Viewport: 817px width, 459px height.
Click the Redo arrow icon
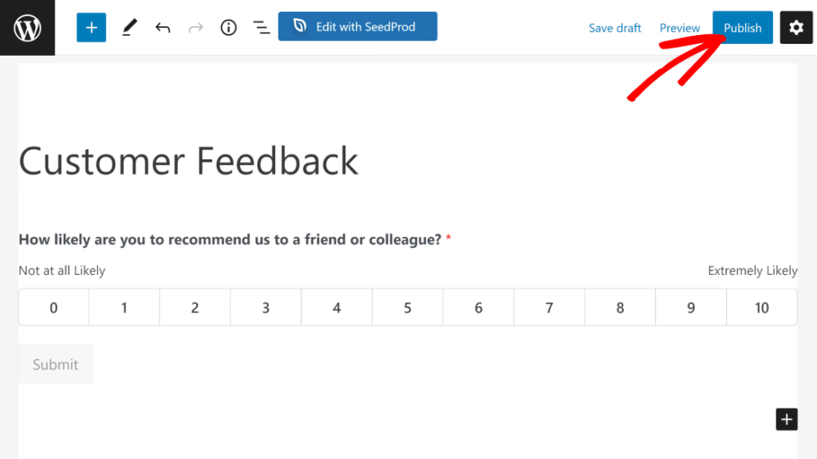pyautogui.click(x=195, y=27)
